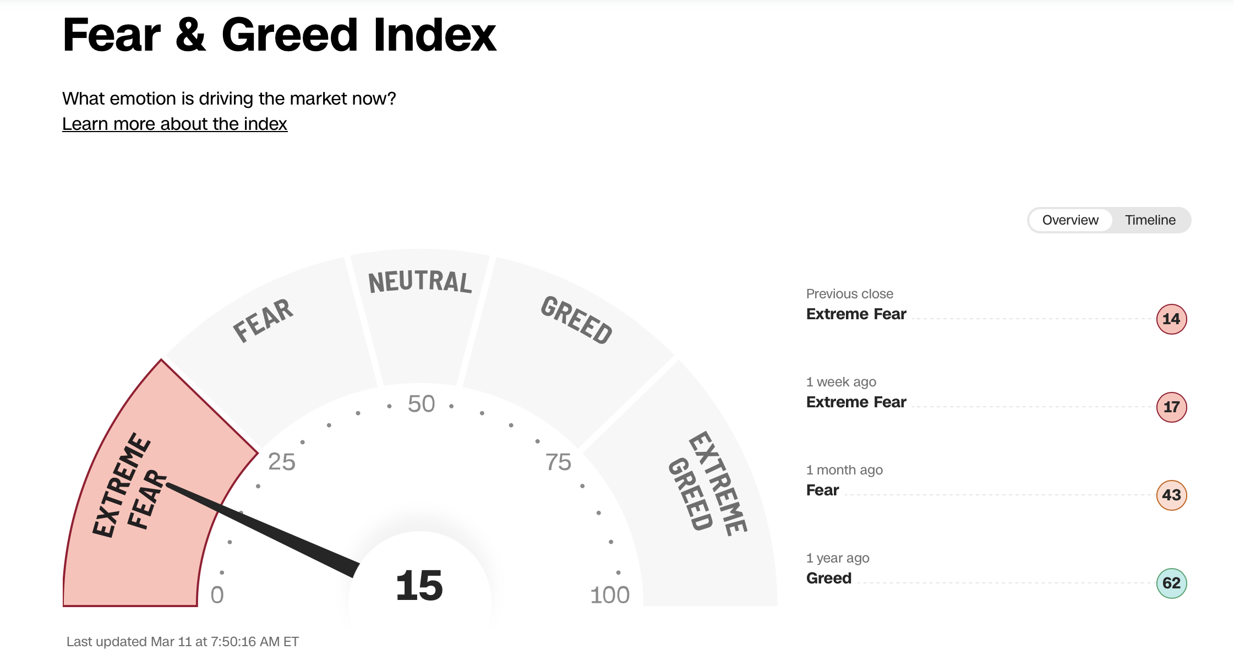Open Learn more about the index link
The height and width of the screenshot is (666, 1234).
(174, 124)
